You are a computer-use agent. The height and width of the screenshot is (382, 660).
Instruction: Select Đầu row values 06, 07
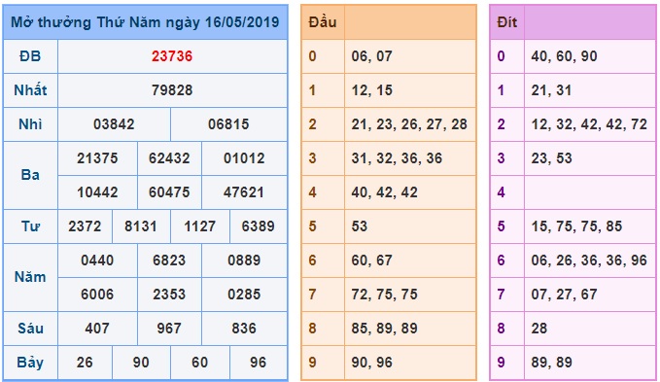click(371, 56)
